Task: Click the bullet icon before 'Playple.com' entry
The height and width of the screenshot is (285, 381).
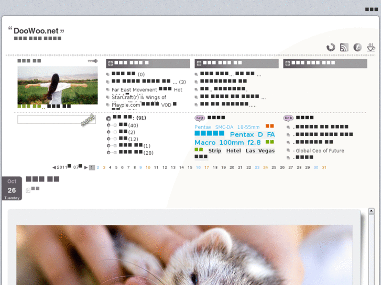Action: point(108,105)
